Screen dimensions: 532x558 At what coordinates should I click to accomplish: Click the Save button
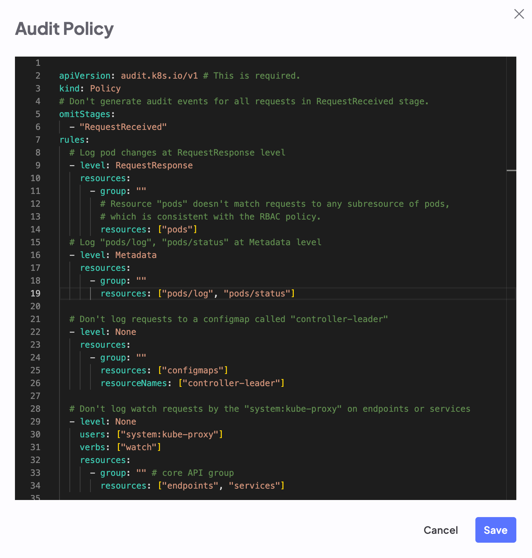pyautogui.click(x=495, y=530)
